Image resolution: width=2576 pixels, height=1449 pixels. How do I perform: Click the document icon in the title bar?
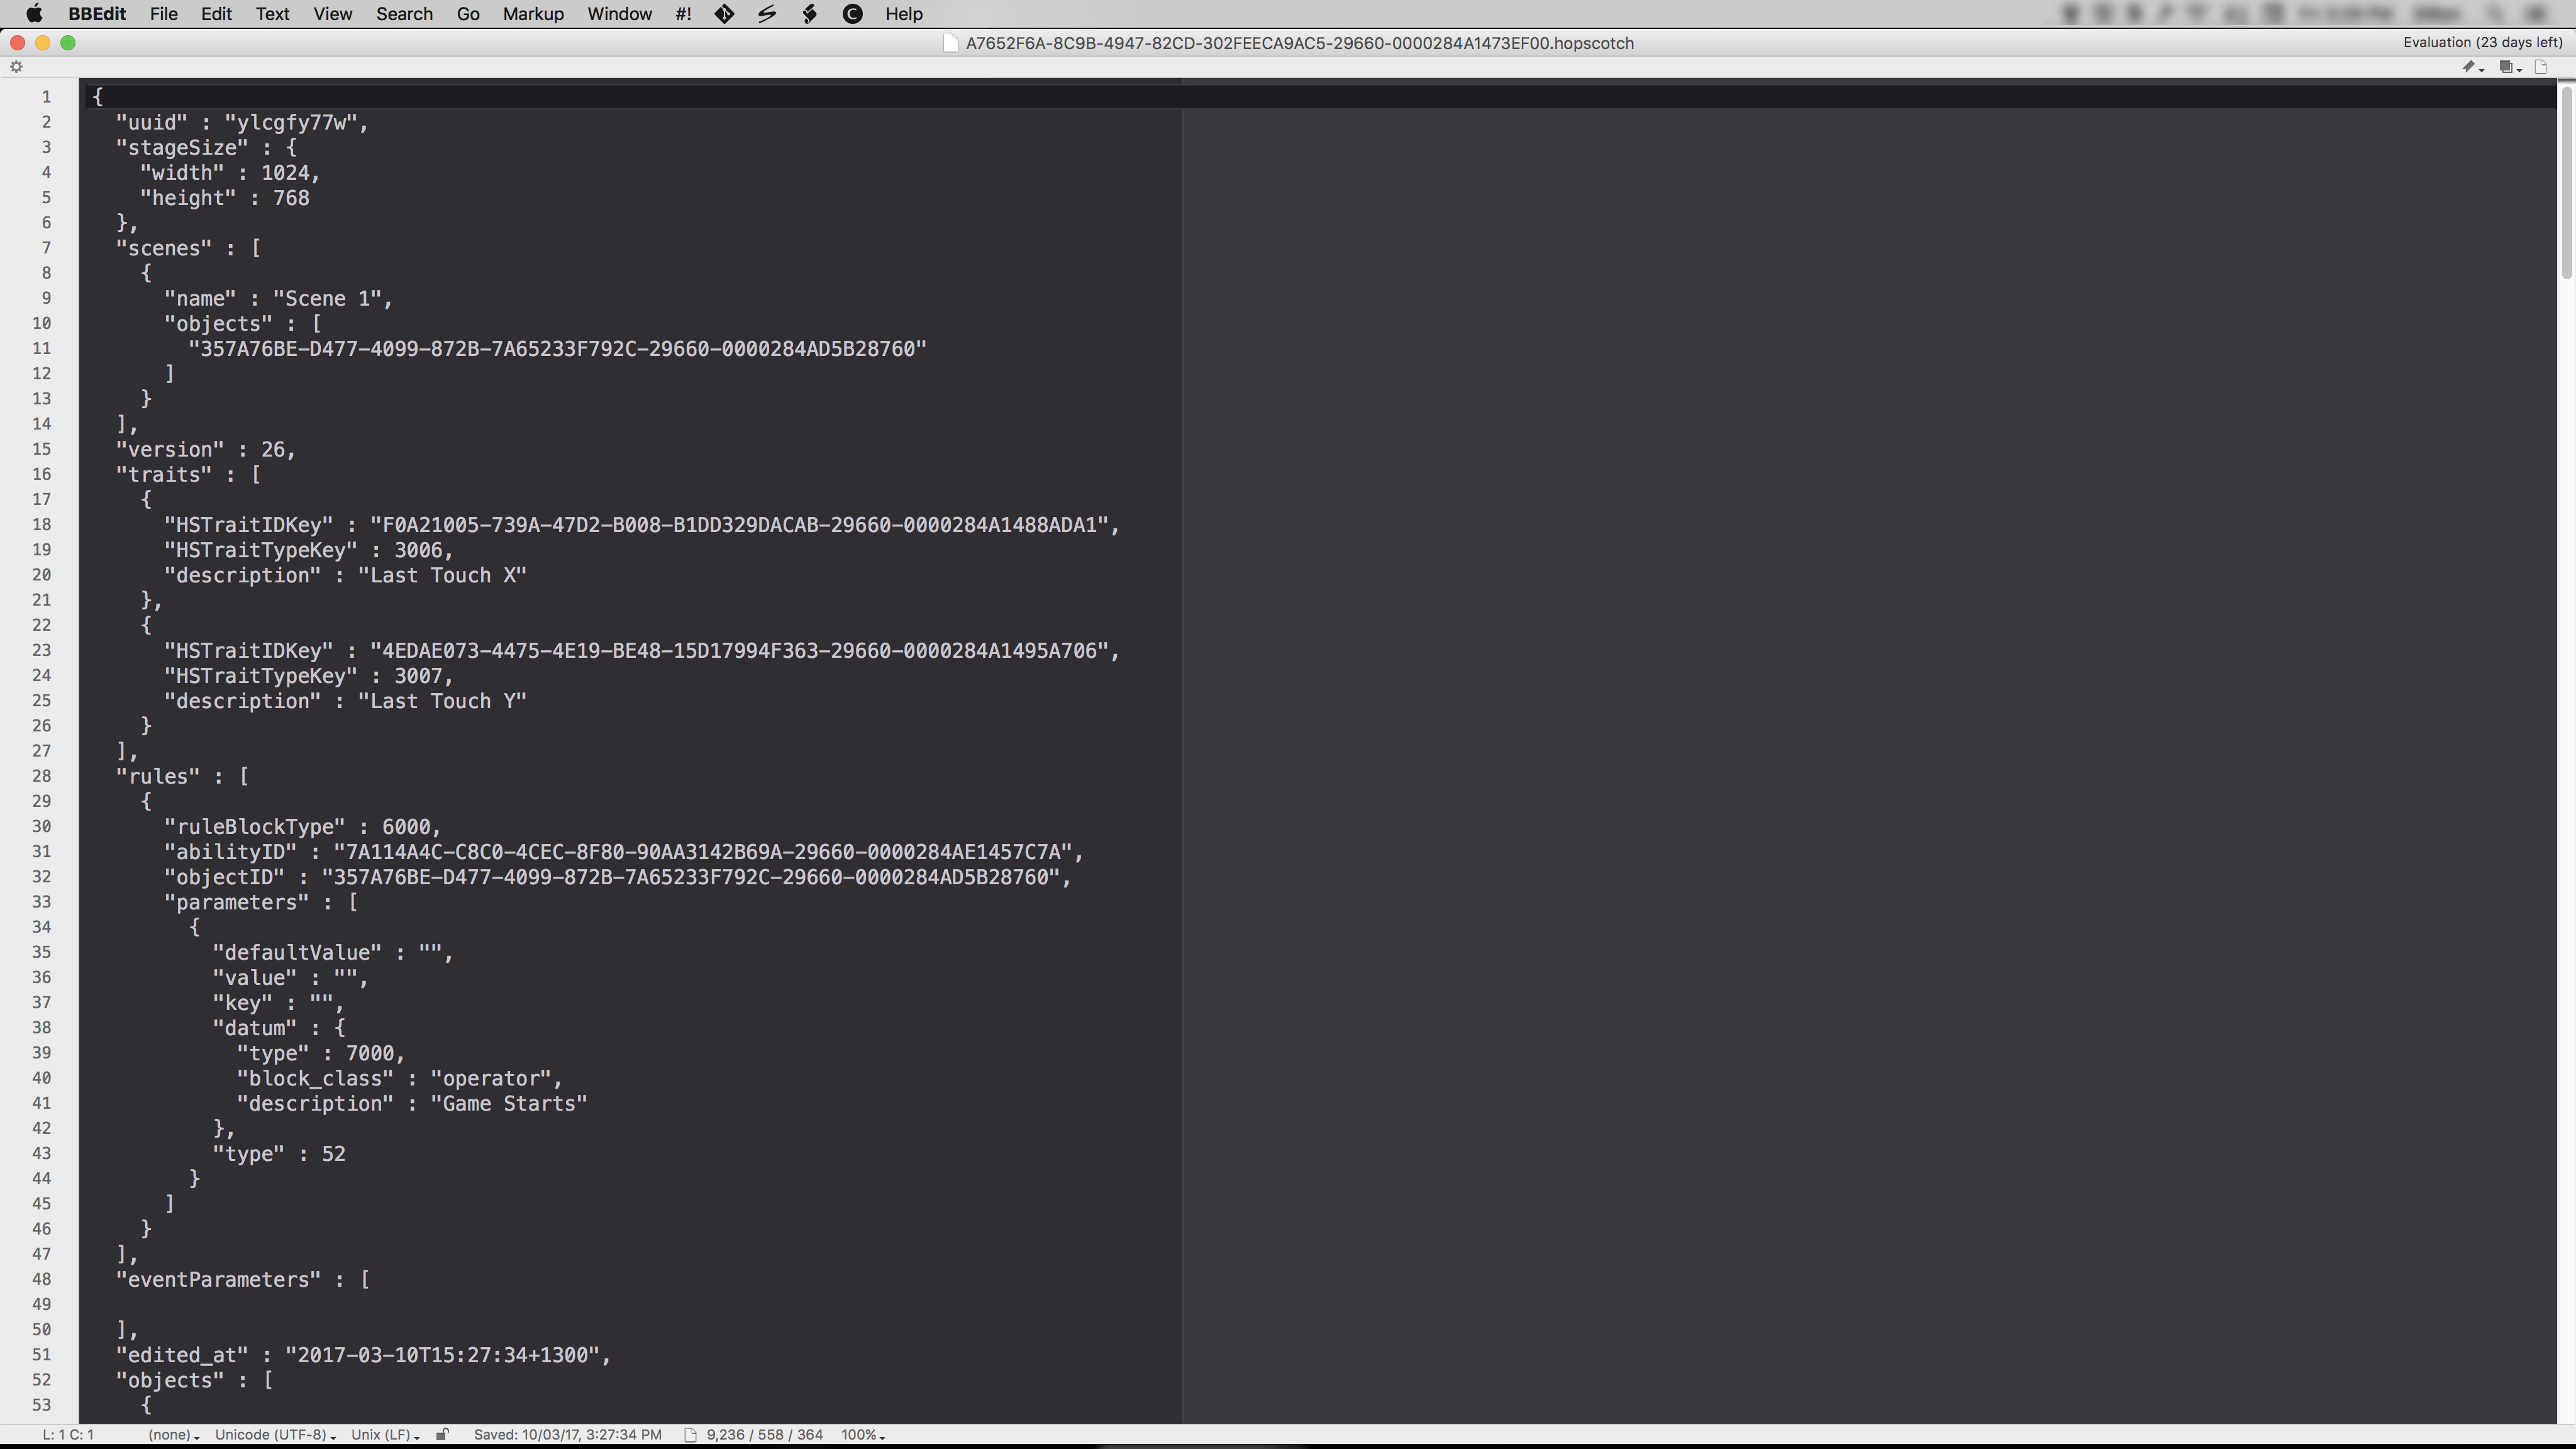[x=951, y=43]
